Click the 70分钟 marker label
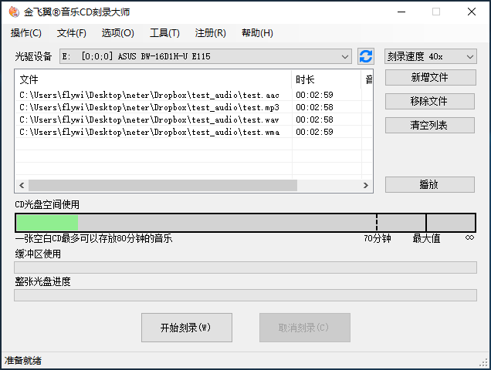 tap(378, 239)
